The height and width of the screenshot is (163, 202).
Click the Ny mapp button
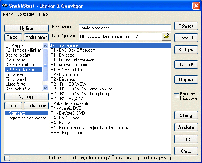coord(26,97)
